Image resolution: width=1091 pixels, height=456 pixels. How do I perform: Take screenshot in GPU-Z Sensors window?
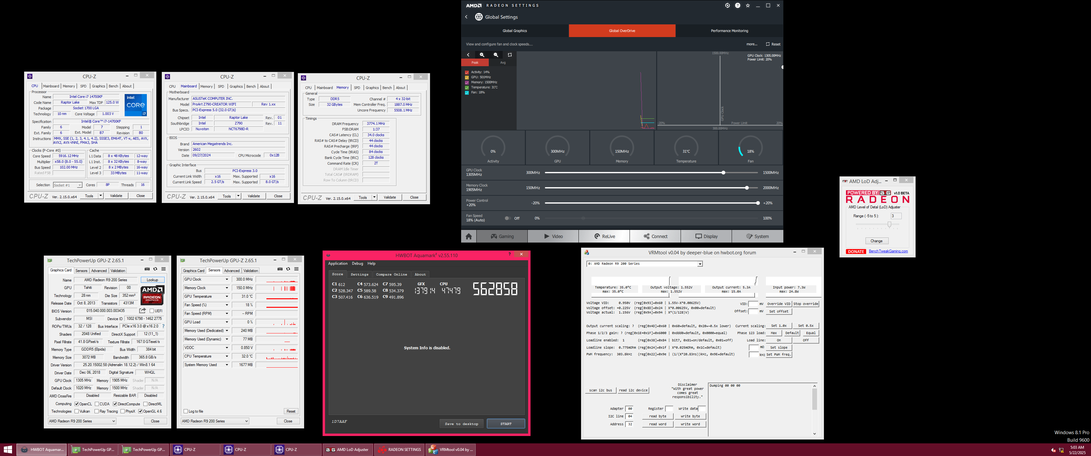point(280,269)
